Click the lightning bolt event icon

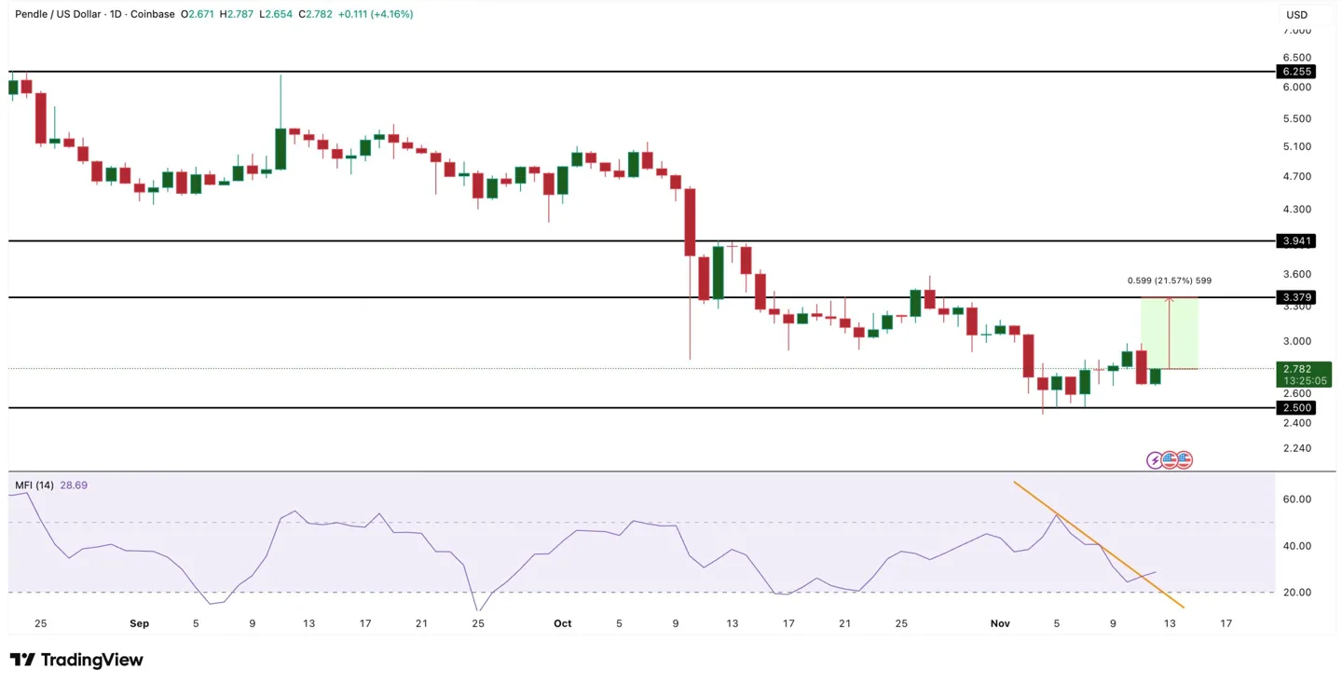[1155, 459]
